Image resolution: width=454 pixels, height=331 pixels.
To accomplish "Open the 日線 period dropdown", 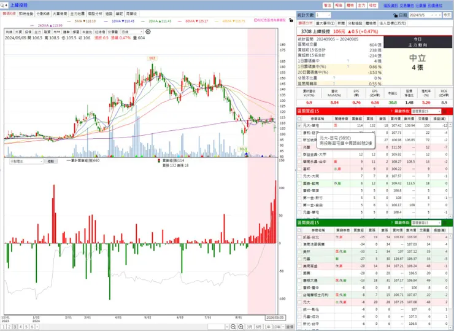I will point(132,31).
